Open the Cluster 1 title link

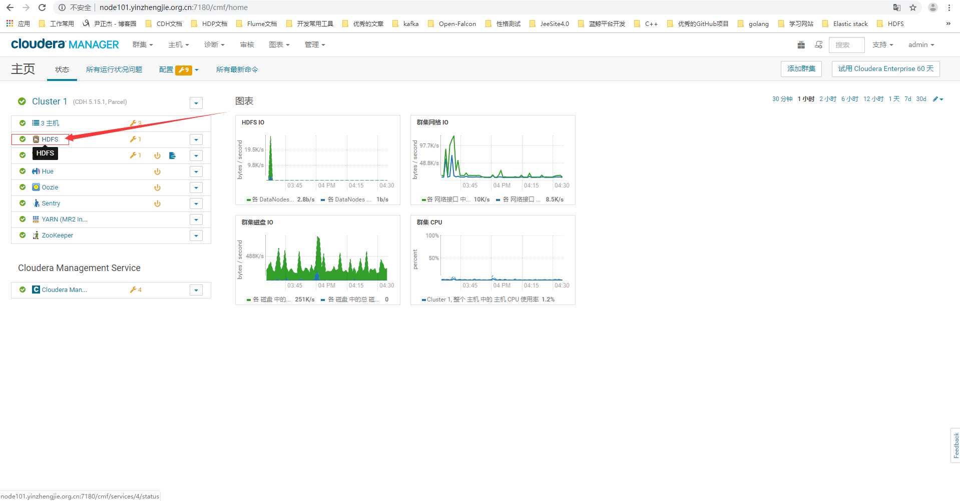[50, 101]
